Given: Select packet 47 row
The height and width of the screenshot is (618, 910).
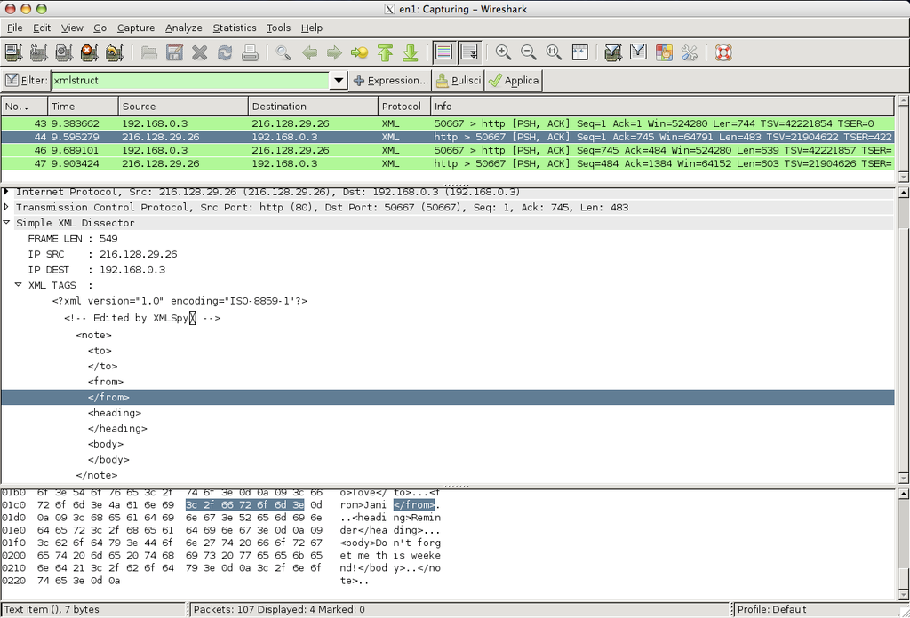Looking at the screenshot, I should pos(448,163).
